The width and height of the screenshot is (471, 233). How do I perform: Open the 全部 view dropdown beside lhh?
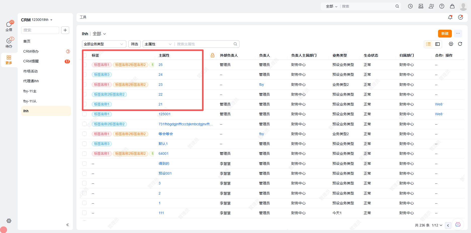coord(99,33)
